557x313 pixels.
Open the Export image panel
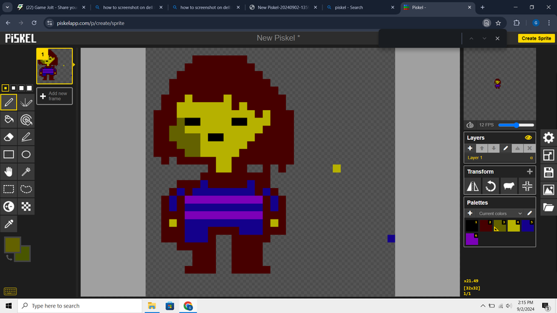tap(548, 190)
